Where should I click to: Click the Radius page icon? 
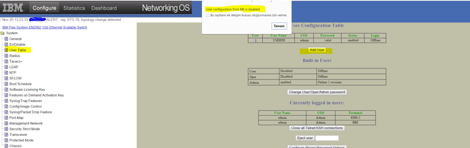coord(7,56)
